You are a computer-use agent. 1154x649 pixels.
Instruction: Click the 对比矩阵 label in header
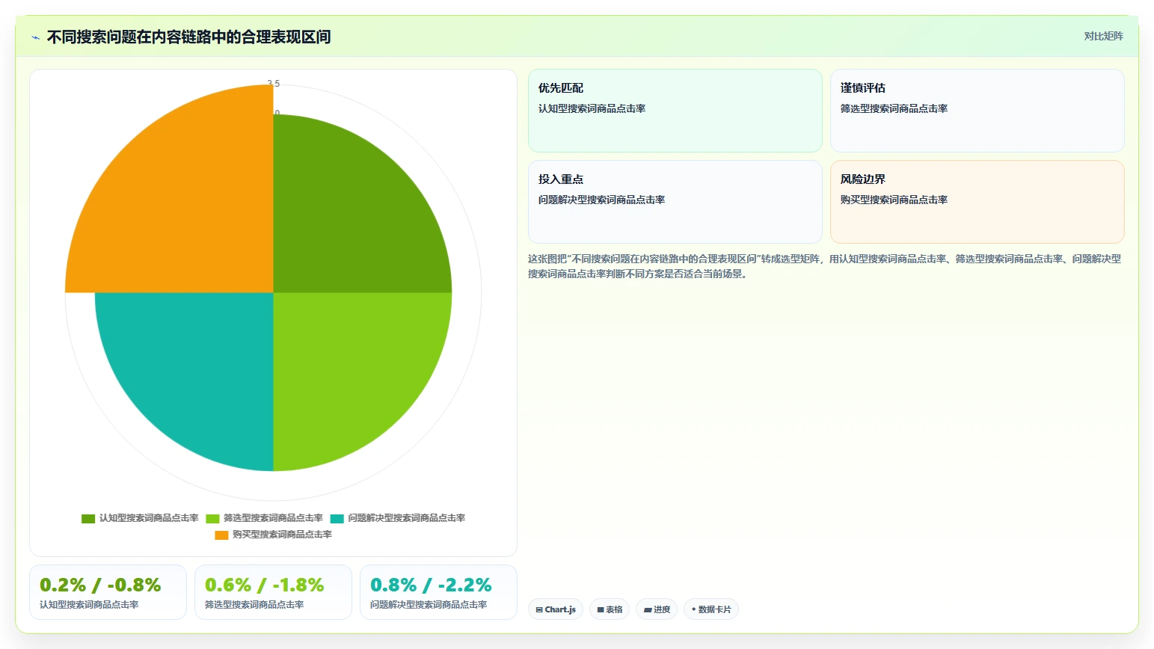[x=1103, y=36]
